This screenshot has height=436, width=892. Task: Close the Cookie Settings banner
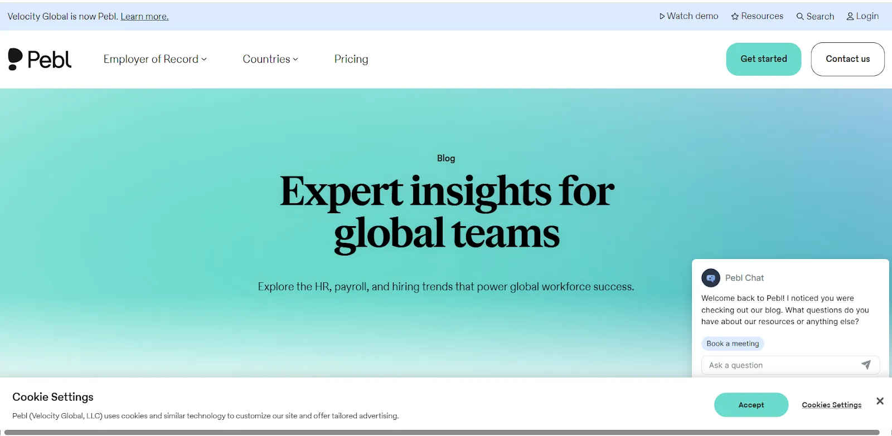point(880,401)
